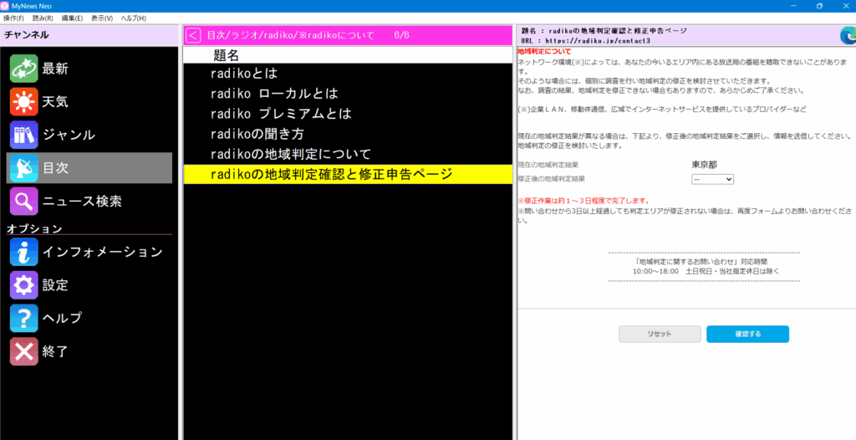Select the 目次 satellite dish icon
This screenshot has height=440, width=856.
[x=23, y=168]
